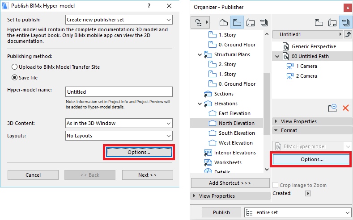353x220 pixels.
Task: Select 2 Camera item
Action: 306,76
